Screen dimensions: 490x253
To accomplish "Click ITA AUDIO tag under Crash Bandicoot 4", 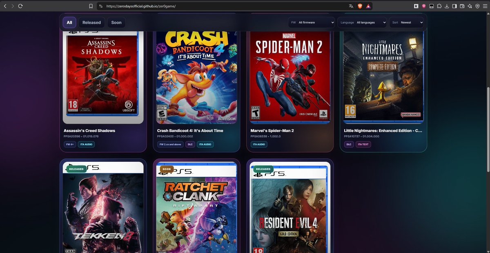I will pos(206,144).
